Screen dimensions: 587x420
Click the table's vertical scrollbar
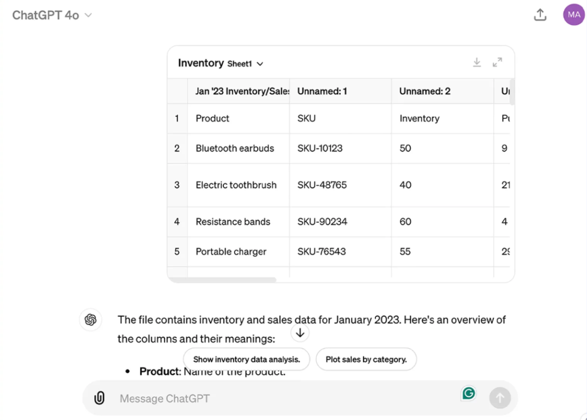coord(512,91)
